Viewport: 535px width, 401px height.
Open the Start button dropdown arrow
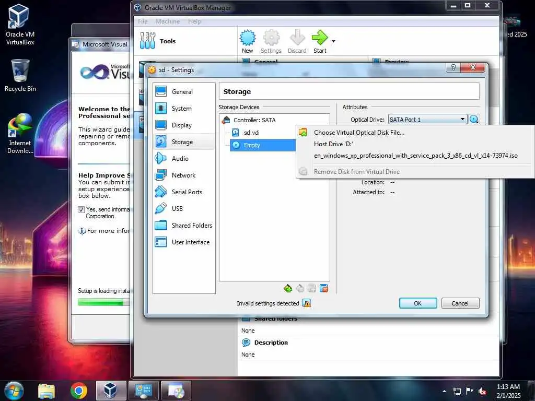[x=333, y=41]
